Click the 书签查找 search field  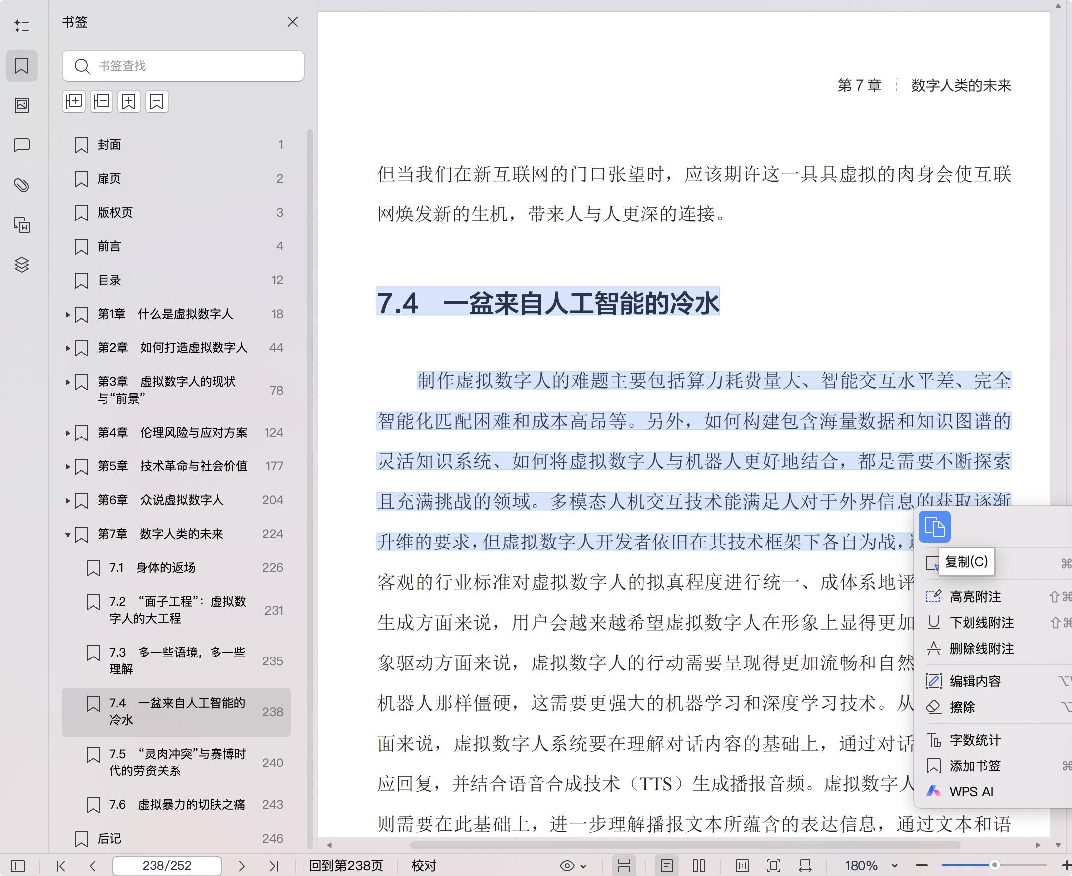[x=183, y=66]
